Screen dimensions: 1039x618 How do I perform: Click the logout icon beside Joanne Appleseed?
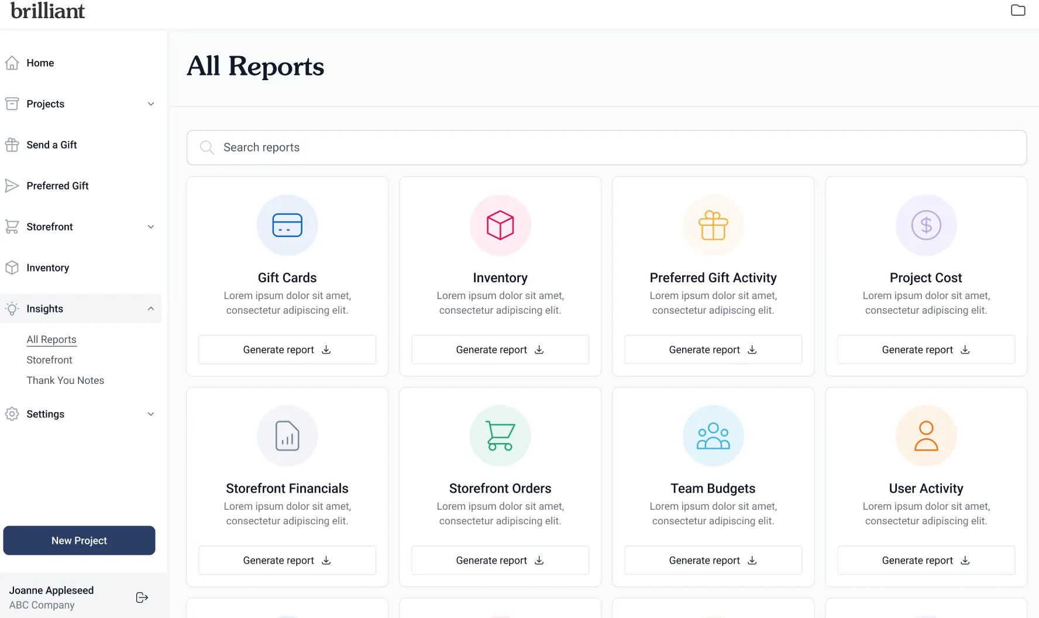pos(142,598)
